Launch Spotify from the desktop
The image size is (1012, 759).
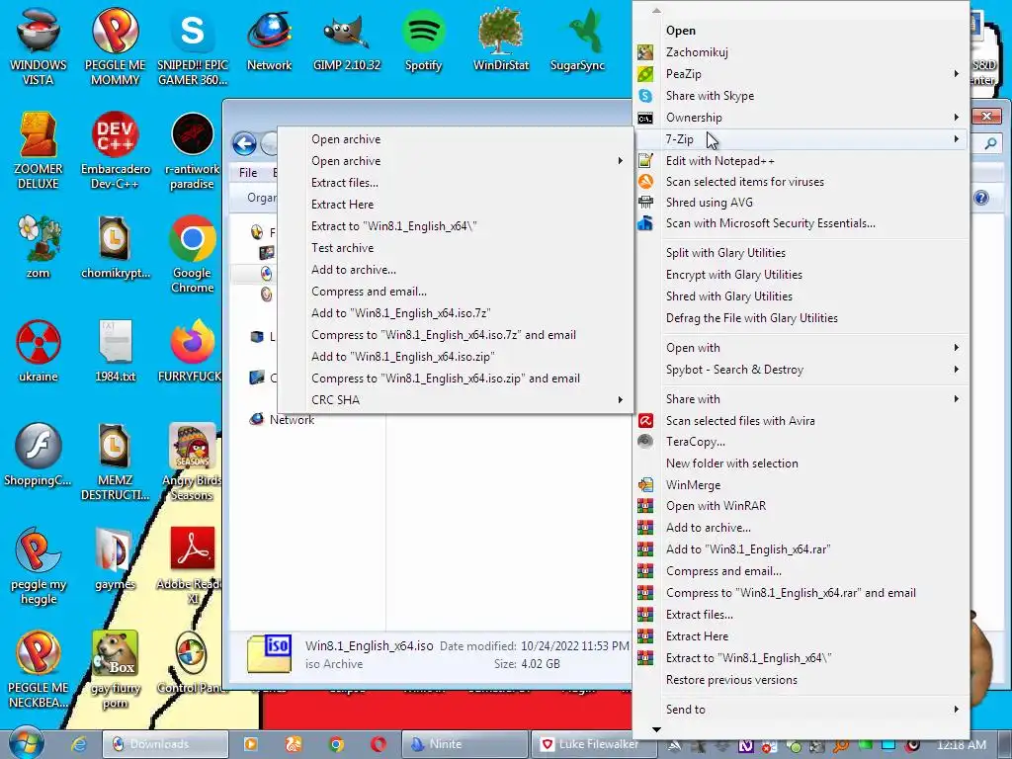tap(423, 42)
